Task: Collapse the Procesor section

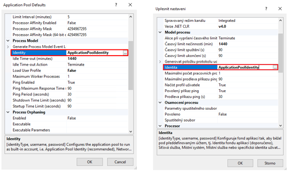Action: [160, 126]
